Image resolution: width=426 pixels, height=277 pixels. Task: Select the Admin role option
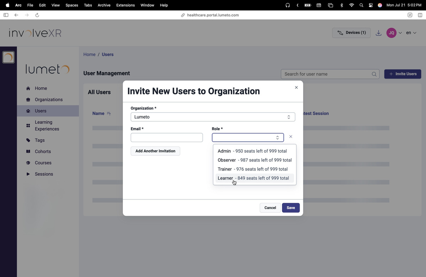[255, 151]
